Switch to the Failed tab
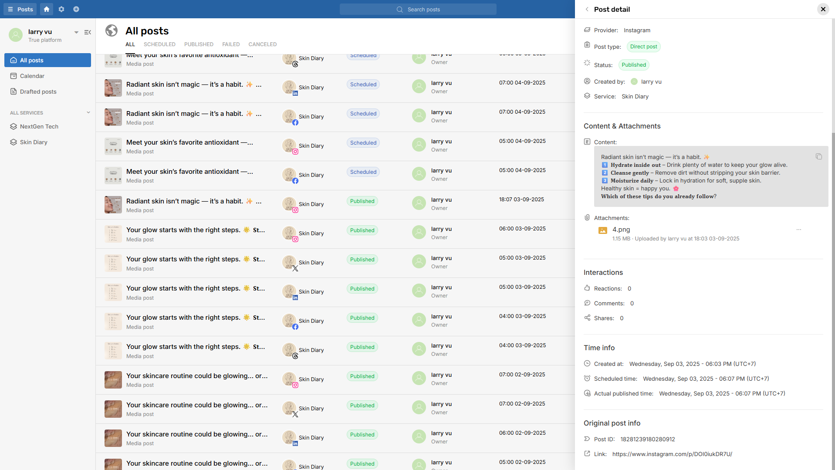 [x=231, y=44]
